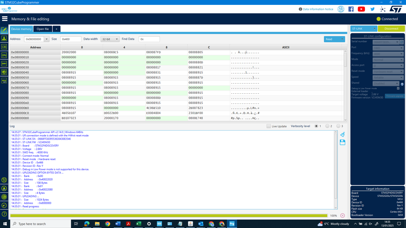Click the Shared info icon
The width and height of the screenshot is (406, 228).
point(402,84)
